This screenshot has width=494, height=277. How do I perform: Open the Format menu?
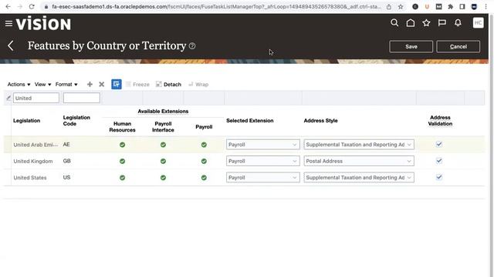point(66,84)
